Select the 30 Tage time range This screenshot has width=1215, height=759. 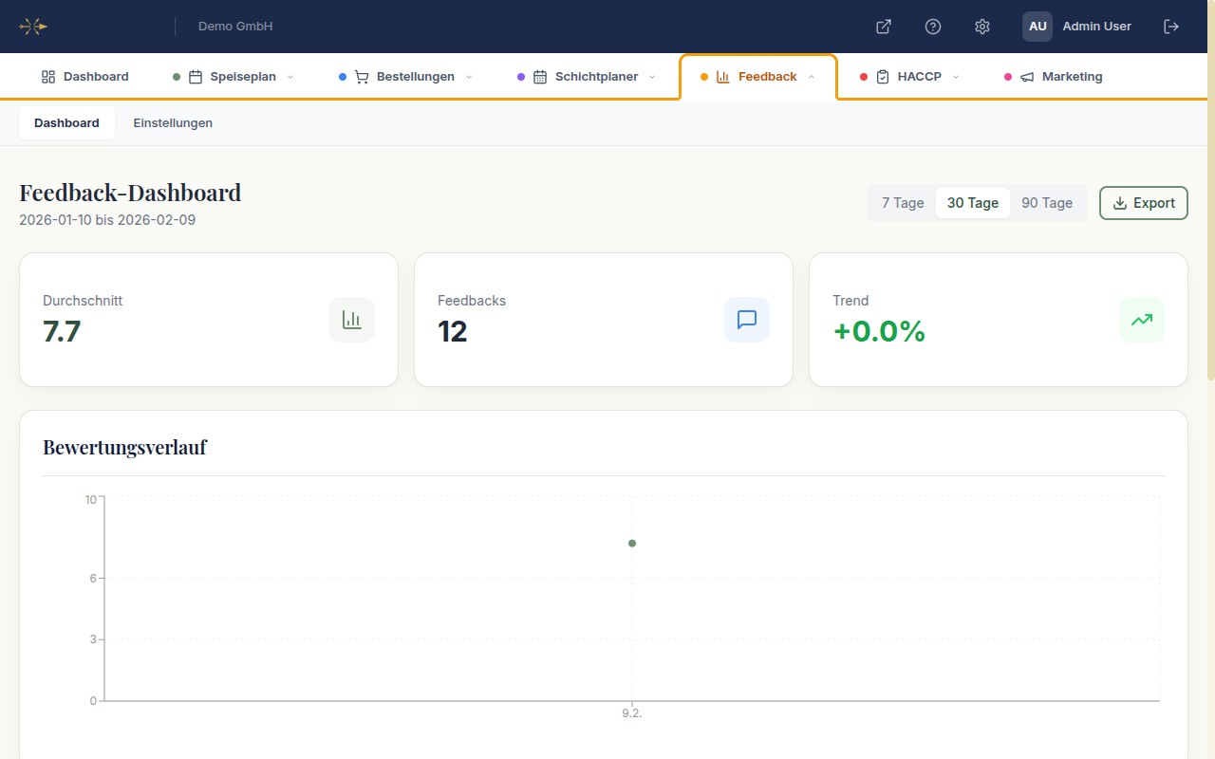coord(972,203)
